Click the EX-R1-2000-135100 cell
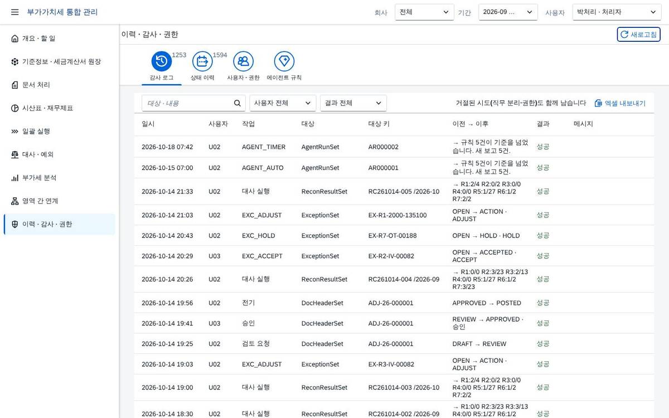Screen dimensions: 669x418 [397, 215]
